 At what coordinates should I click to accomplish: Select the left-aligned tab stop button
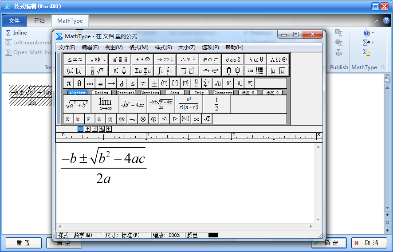(80, 129)
